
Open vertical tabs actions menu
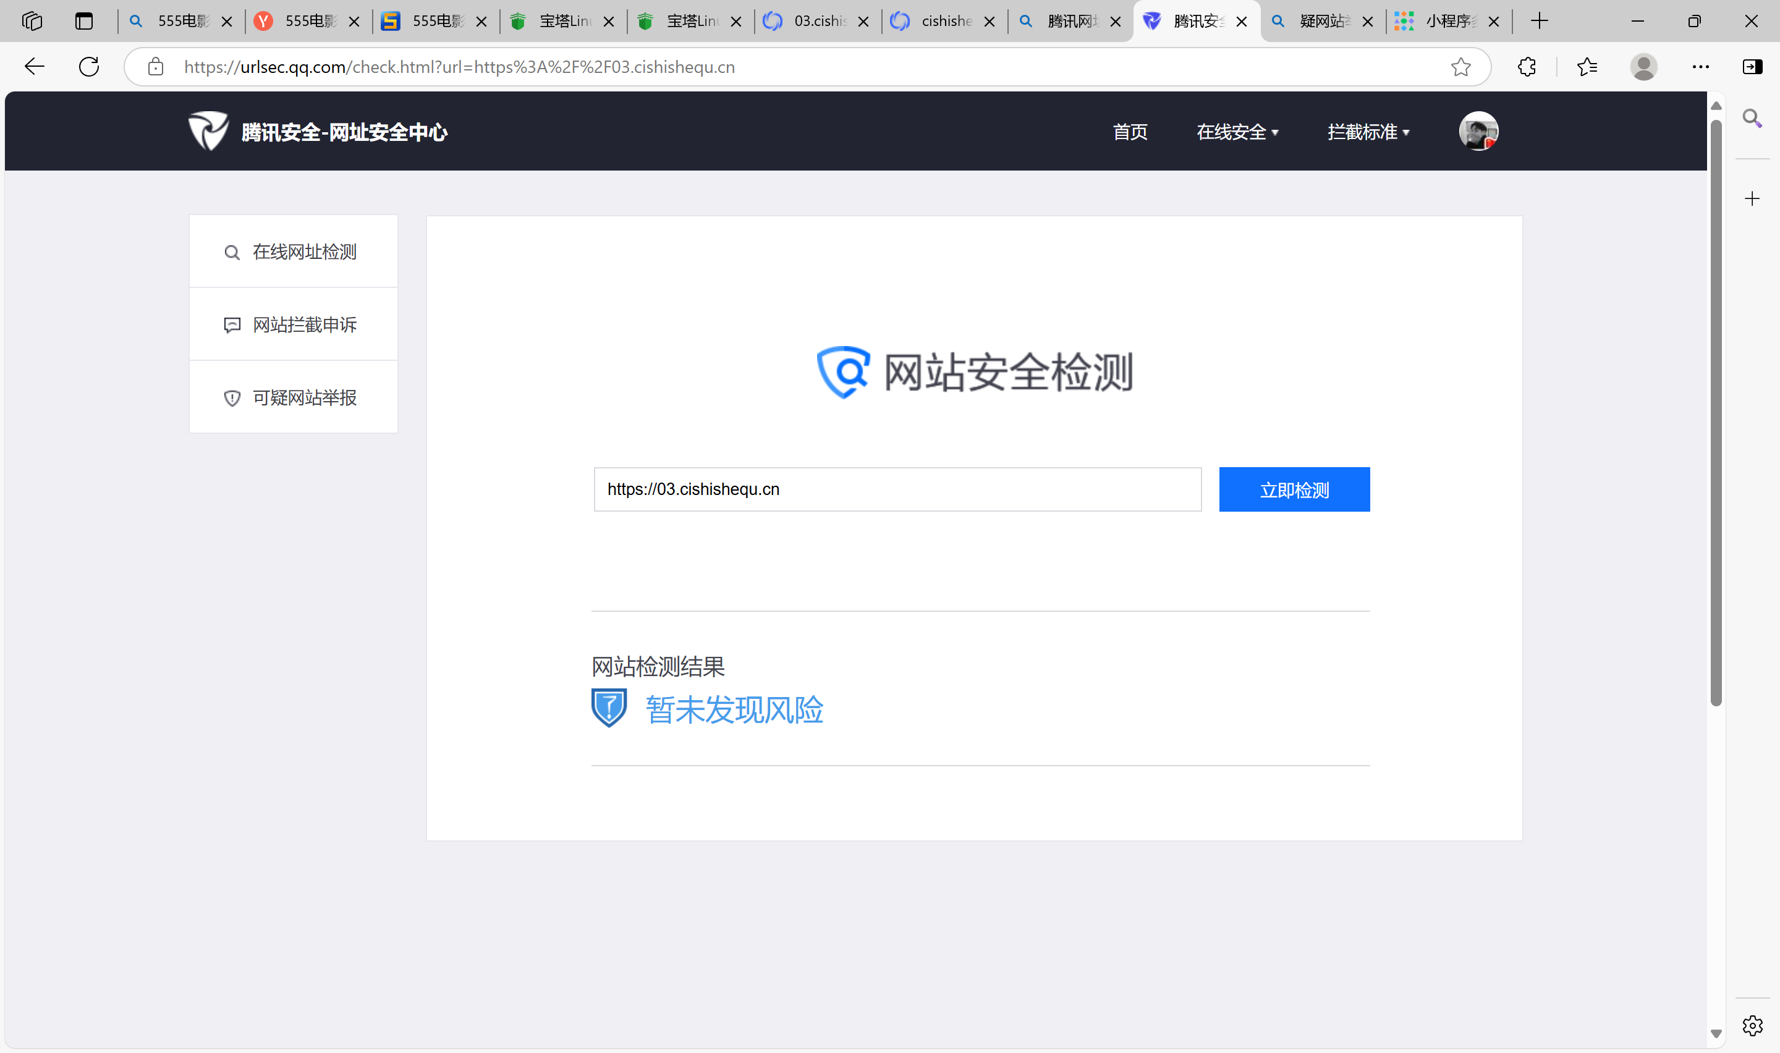click(83, 21)
